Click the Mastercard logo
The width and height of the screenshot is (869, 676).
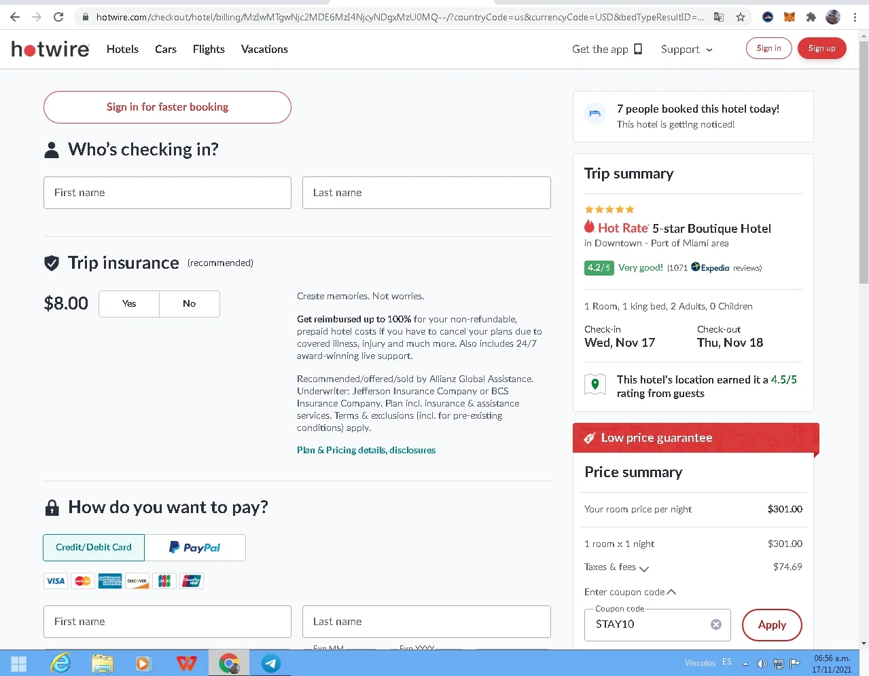click(x=83, y=581)
